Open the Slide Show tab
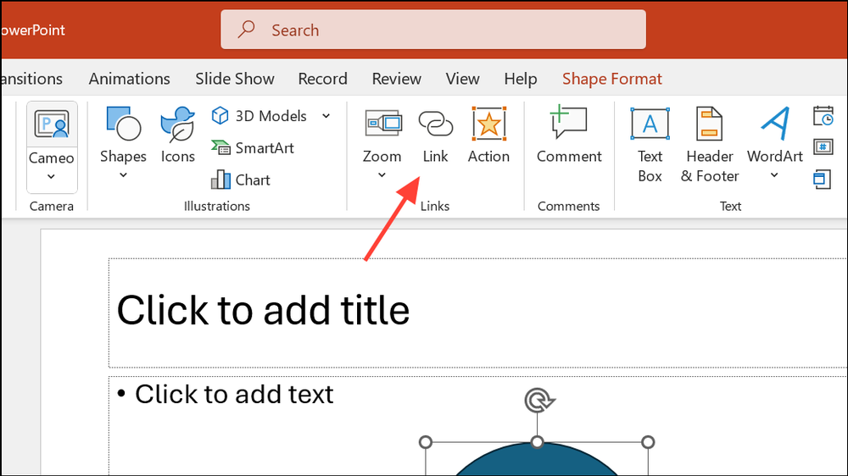The width and height of the screenshot is (848, 476). 235,79
